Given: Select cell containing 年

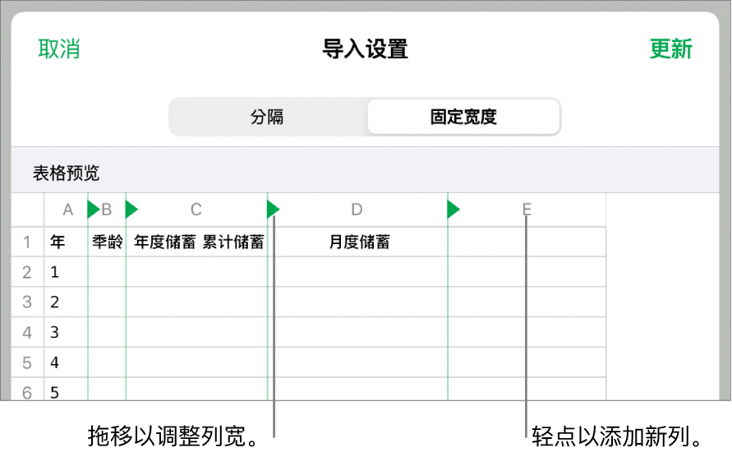Looking at the screenshot, I should point(66,242).
